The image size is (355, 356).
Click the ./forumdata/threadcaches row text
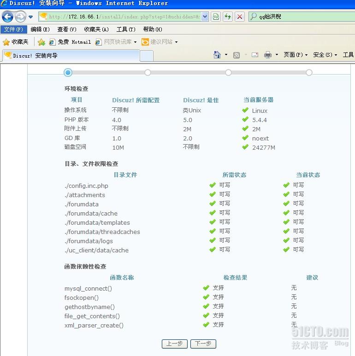coord(102,232)
